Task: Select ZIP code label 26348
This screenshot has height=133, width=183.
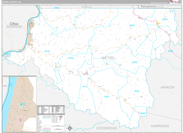Action: (142, 113)
